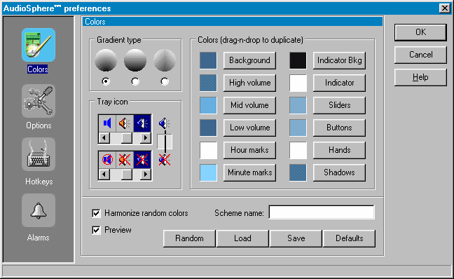Select the middle linear gradient sphere
The width and height of the screenshot is (454, 279).
[135, 60]
